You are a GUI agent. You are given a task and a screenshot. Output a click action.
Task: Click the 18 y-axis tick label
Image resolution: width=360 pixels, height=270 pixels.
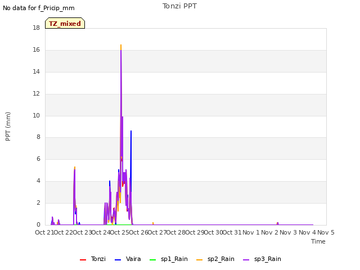click(36, 28)
